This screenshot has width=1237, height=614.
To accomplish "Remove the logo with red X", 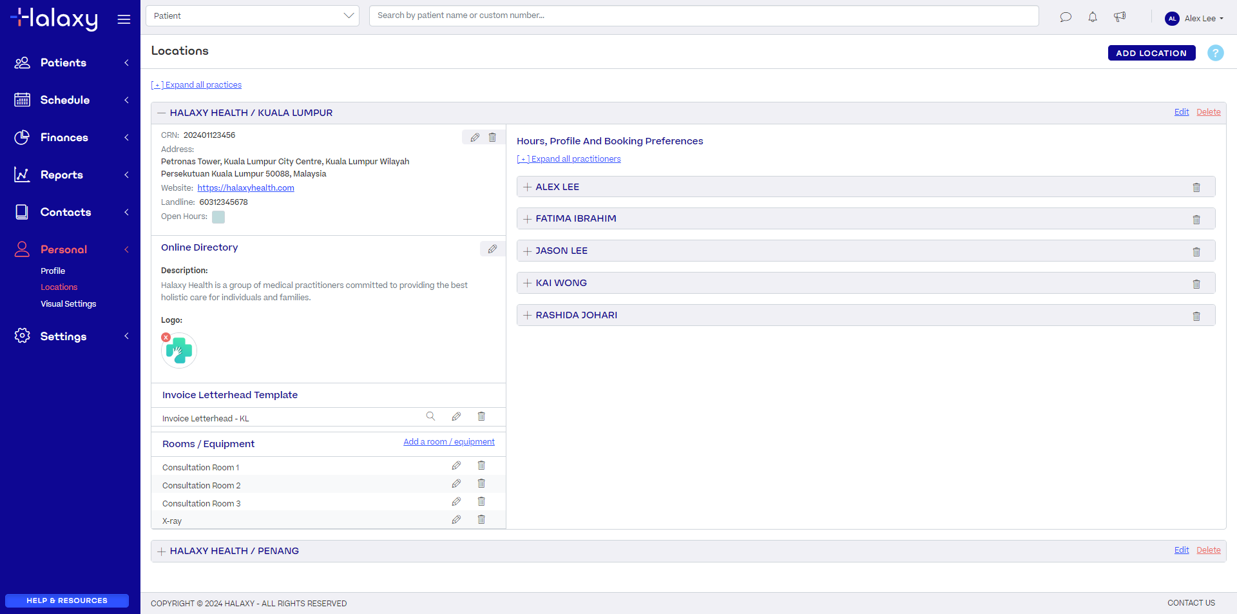I will pos(166,337).
